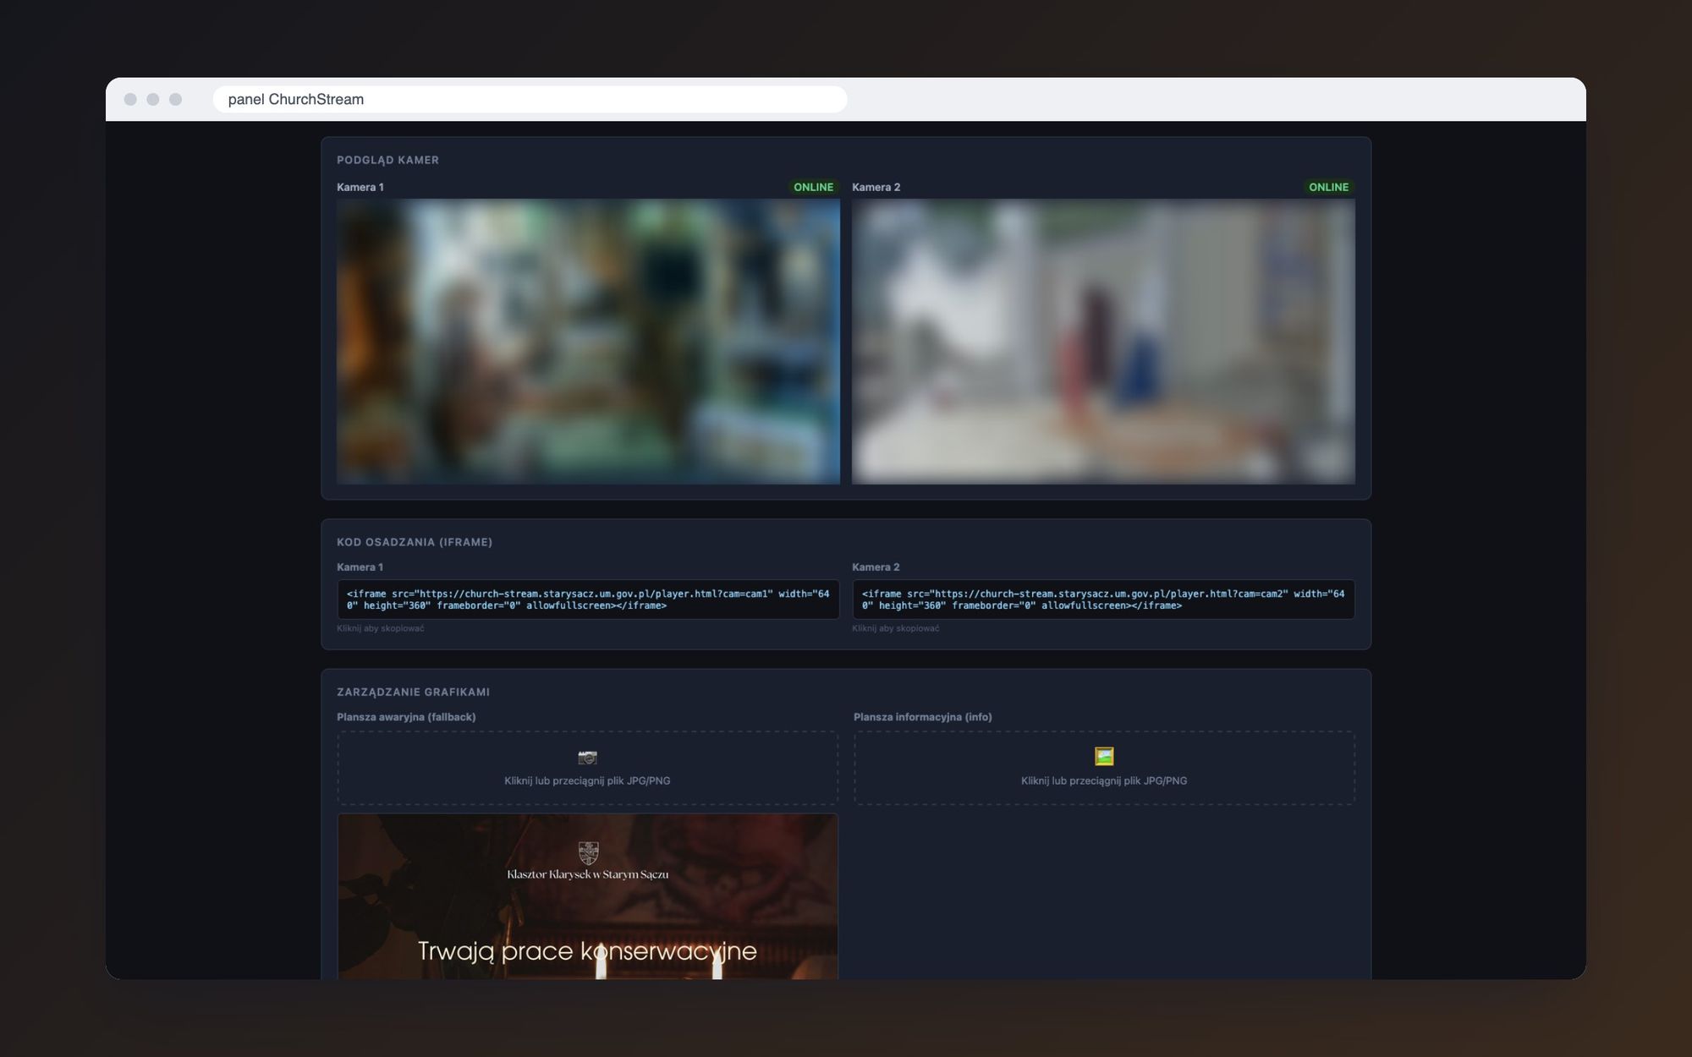
Task: Click the Kamera 1 iframe embed code box
Action: click(588, 600)
